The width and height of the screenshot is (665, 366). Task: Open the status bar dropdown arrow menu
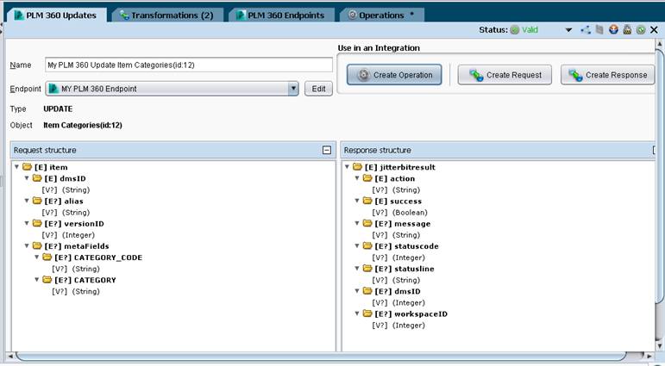pyautogui.click(x=568, y=30)
